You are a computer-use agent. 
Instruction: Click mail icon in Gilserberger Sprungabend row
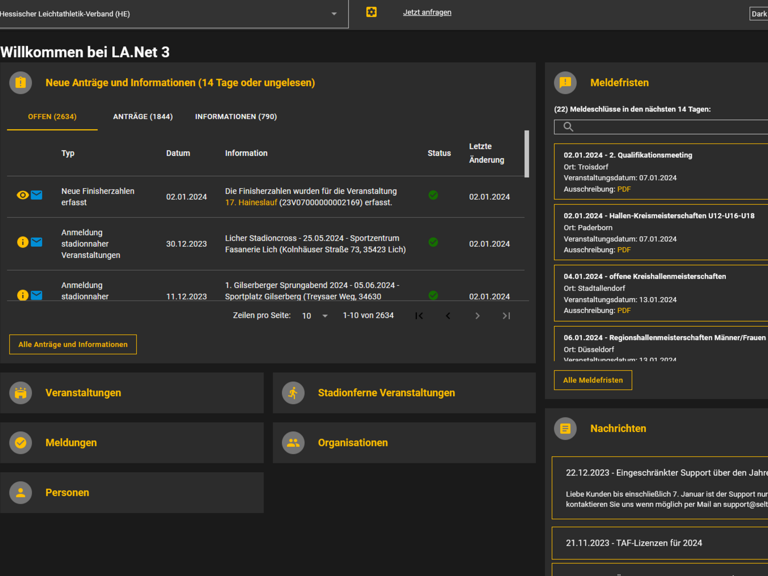(36, 295)
